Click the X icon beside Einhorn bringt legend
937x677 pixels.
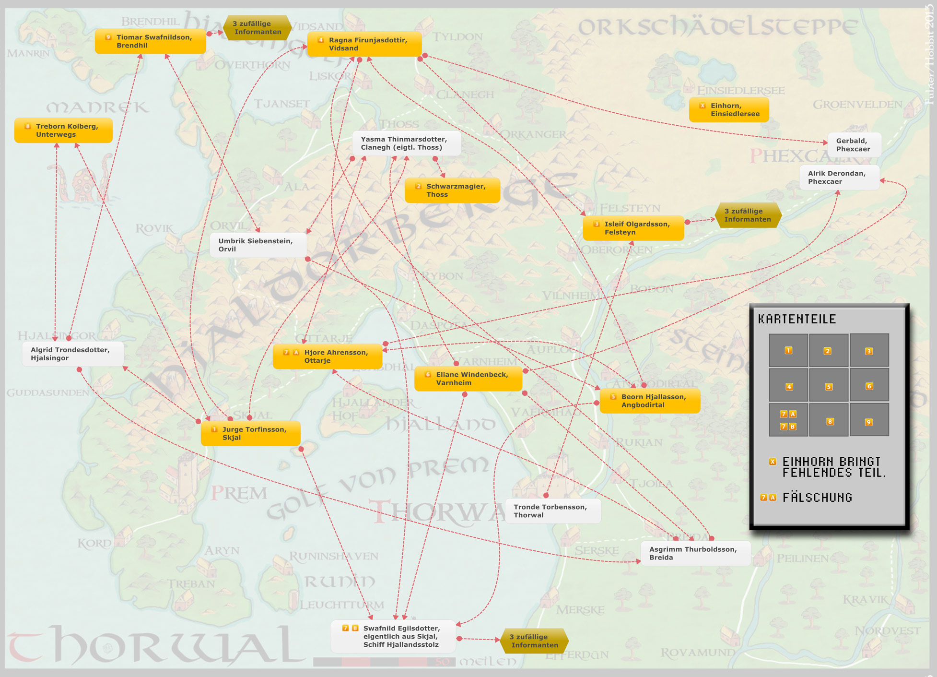coord(773,462)
